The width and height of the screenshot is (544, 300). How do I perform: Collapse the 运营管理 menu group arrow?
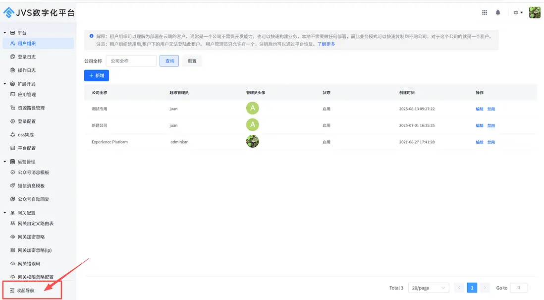pyautogui.click(x=5, y=162)
